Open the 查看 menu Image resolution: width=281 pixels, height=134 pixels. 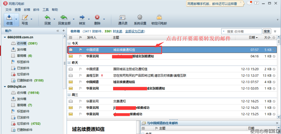click(18, 10)
